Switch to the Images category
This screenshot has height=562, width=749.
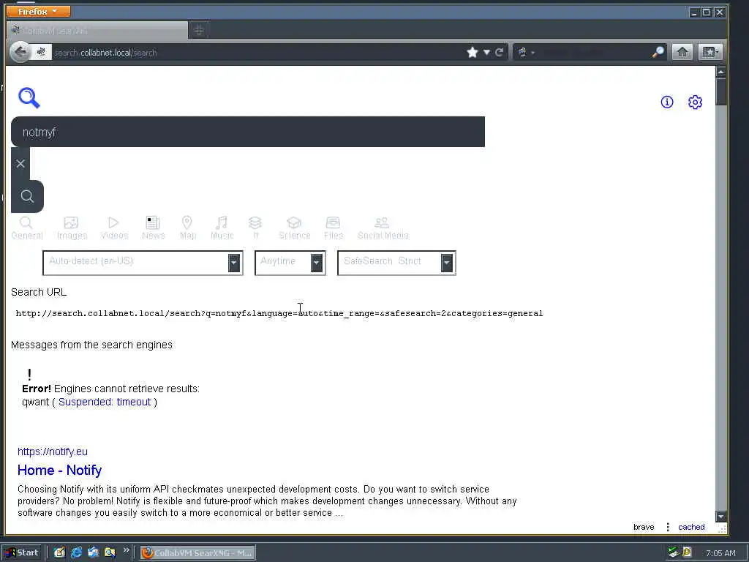72,228
